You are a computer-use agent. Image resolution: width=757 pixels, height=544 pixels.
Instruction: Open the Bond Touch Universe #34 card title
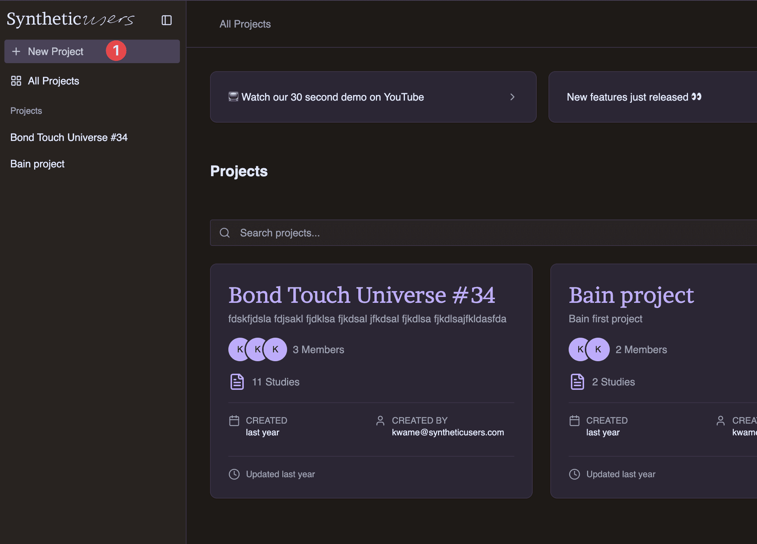(362, 295)
